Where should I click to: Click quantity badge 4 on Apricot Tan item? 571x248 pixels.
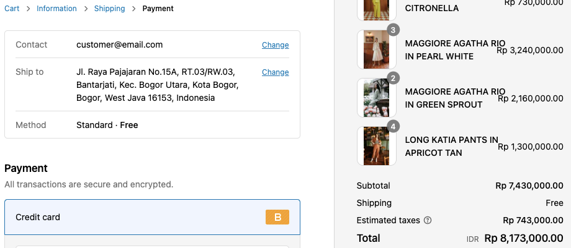[x=393, y=126]
